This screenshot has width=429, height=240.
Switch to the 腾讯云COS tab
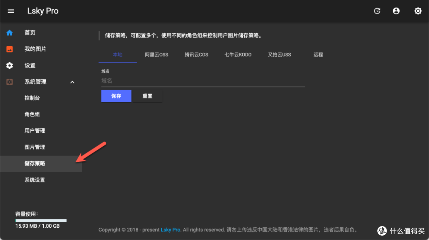[x=197, y=55]
